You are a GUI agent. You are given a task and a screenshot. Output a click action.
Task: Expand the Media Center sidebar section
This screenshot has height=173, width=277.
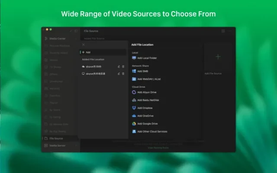point(75,38)
